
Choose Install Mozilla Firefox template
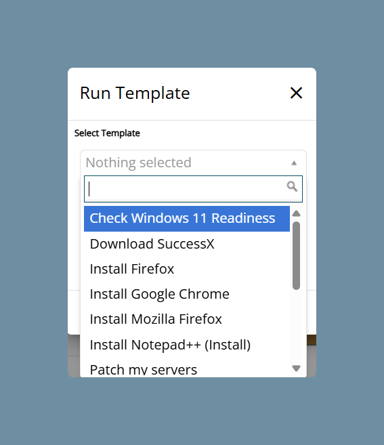tap(187, 319)
